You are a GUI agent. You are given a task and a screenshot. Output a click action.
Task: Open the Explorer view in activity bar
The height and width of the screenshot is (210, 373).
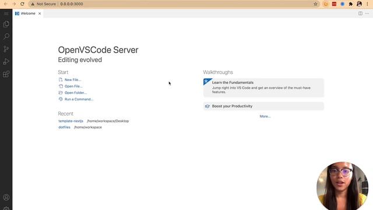(x=6, y=24)
